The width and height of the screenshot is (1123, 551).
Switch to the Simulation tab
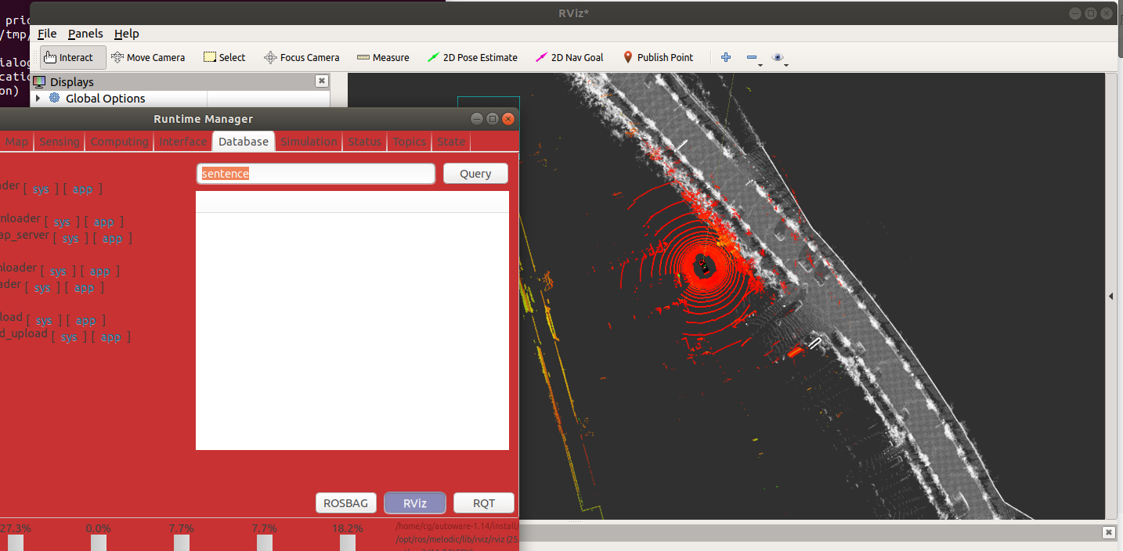pyautogui.click(x=309, y=142)
